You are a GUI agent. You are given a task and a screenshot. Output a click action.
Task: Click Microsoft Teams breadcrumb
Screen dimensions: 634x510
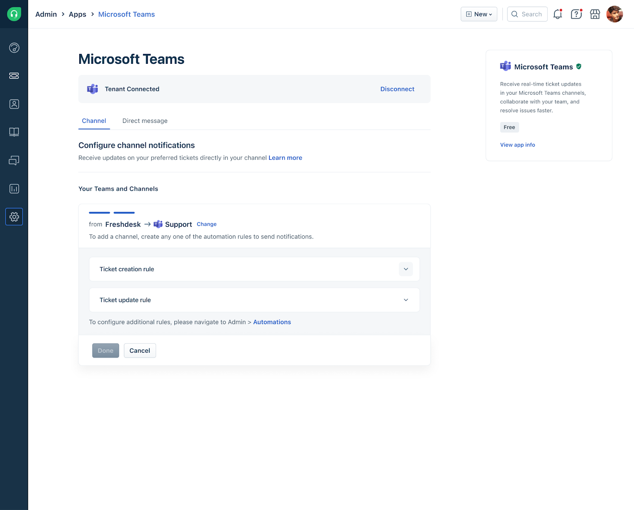click(x=126, y=14)
